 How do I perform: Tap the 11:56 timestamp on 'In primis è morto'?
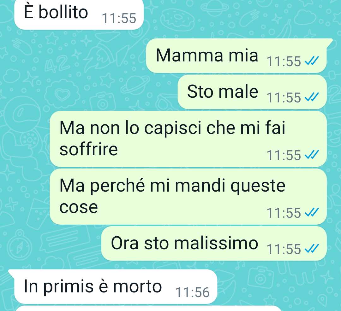[x=193, y=292]
